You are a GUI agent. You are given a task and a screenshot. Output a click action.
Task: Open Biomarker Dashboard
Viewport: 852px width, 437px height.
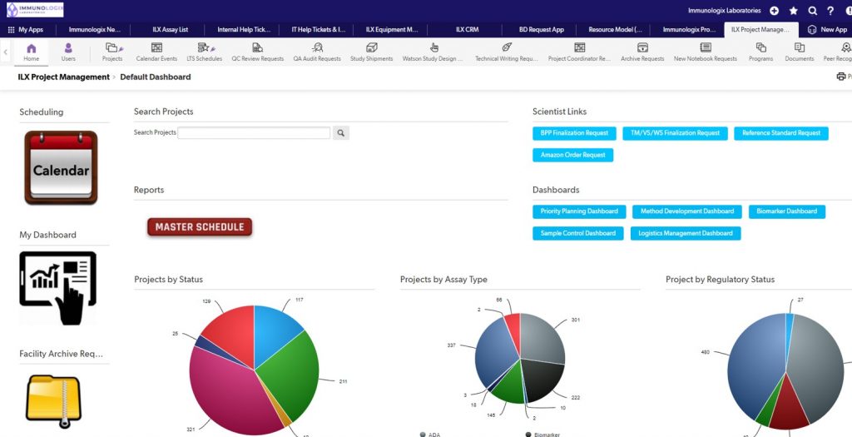[x=787, y=211]
